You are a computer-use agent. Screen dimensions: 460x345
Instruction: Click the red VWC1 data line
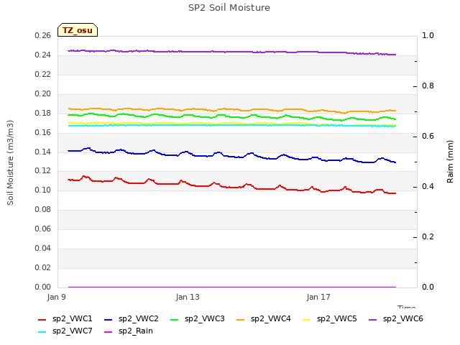click(x=231, y=187)
